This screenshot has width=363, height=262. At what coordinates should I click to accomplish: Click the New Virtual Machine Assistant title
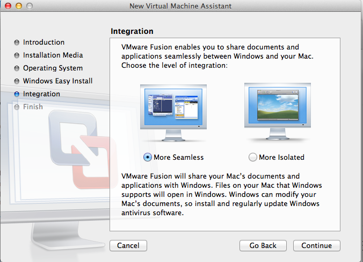180,6
